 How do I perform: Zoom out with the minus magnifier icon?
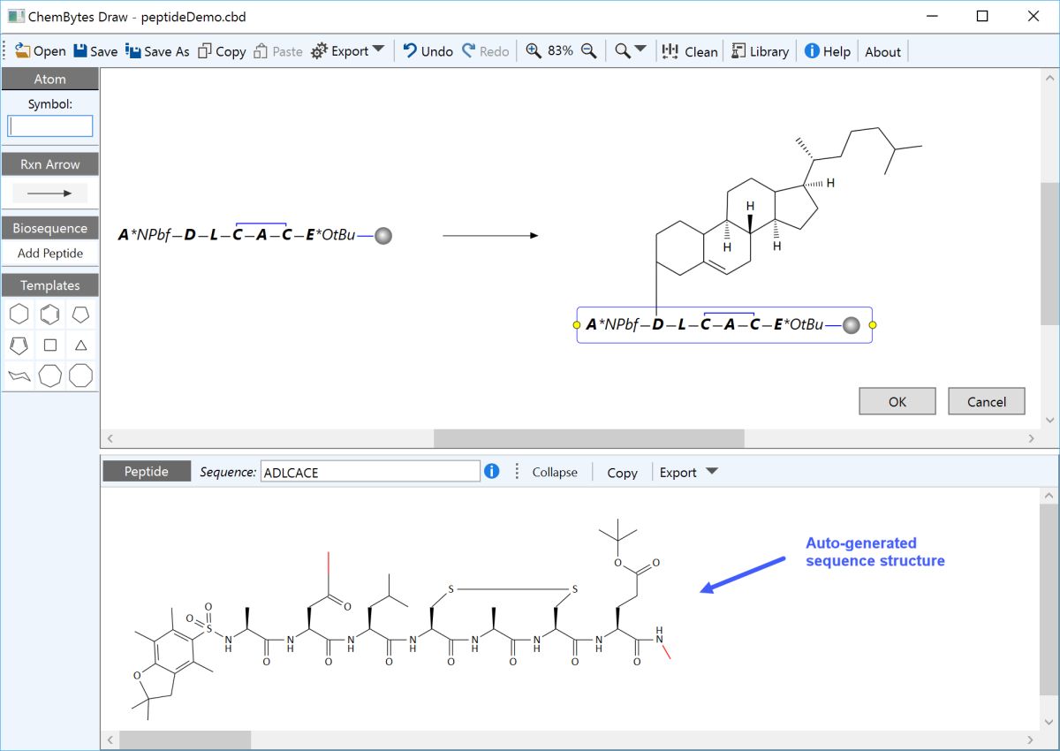coord(588,51)
